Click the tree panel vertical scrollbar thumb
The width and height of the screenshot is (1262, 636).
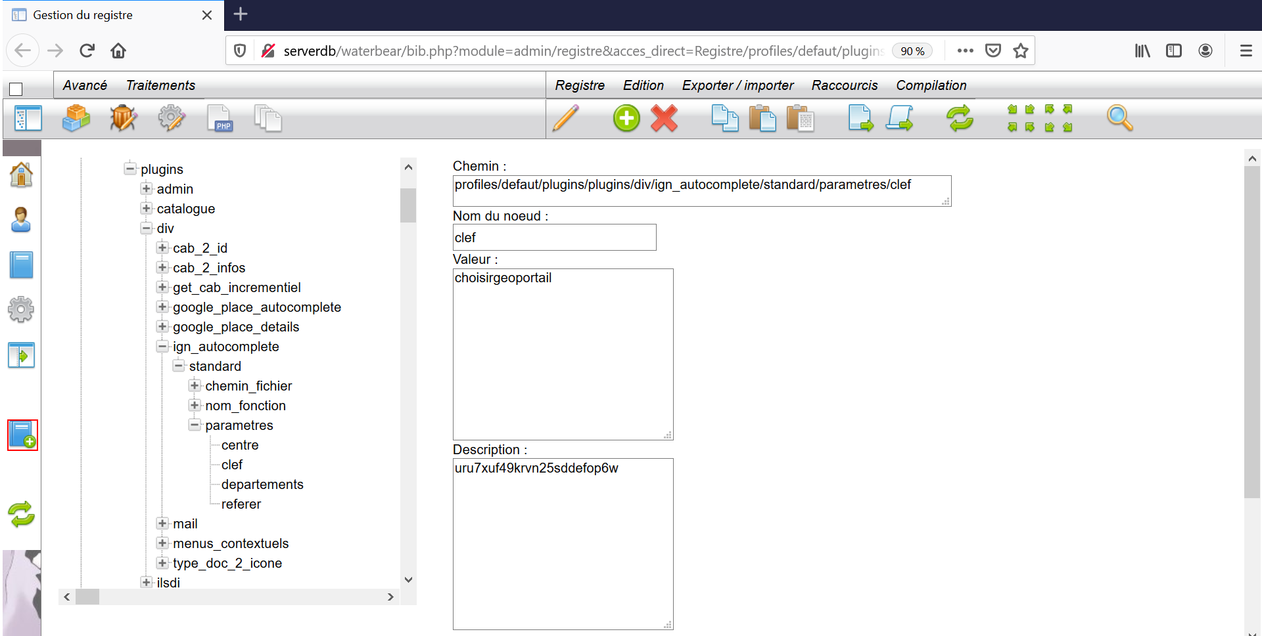tap(408, 205)
